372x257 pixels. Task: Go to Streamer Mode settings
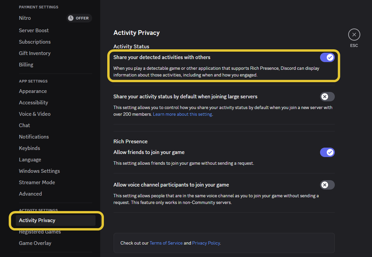(x=37, y=183)
